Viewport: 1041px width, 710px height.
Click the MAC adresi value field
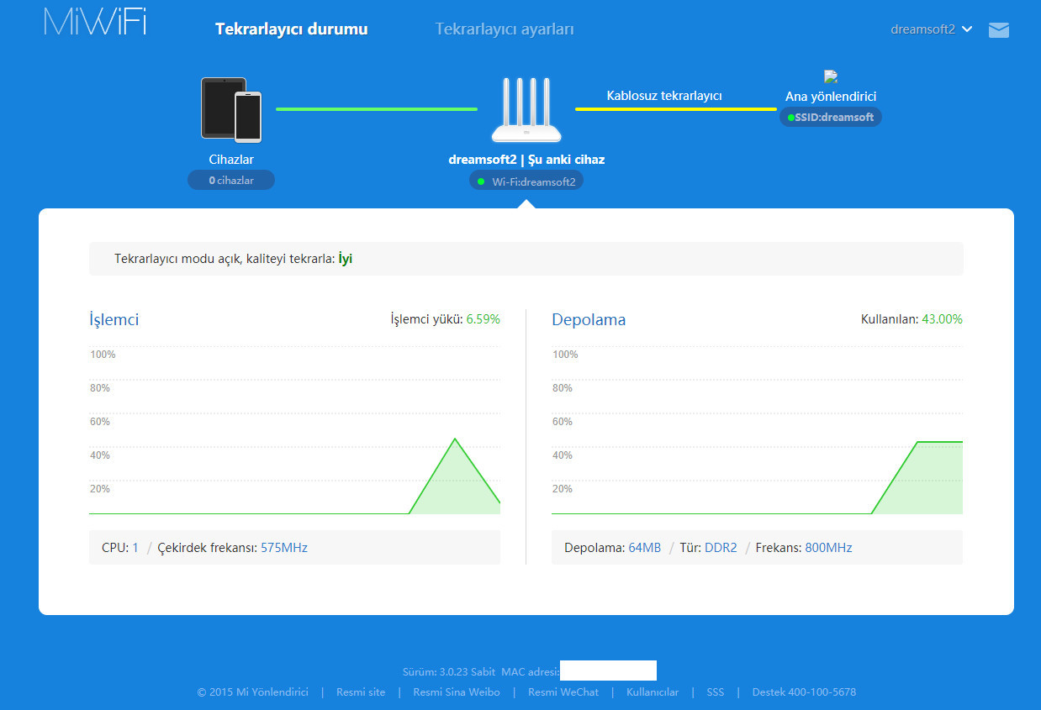pos(608,671)
